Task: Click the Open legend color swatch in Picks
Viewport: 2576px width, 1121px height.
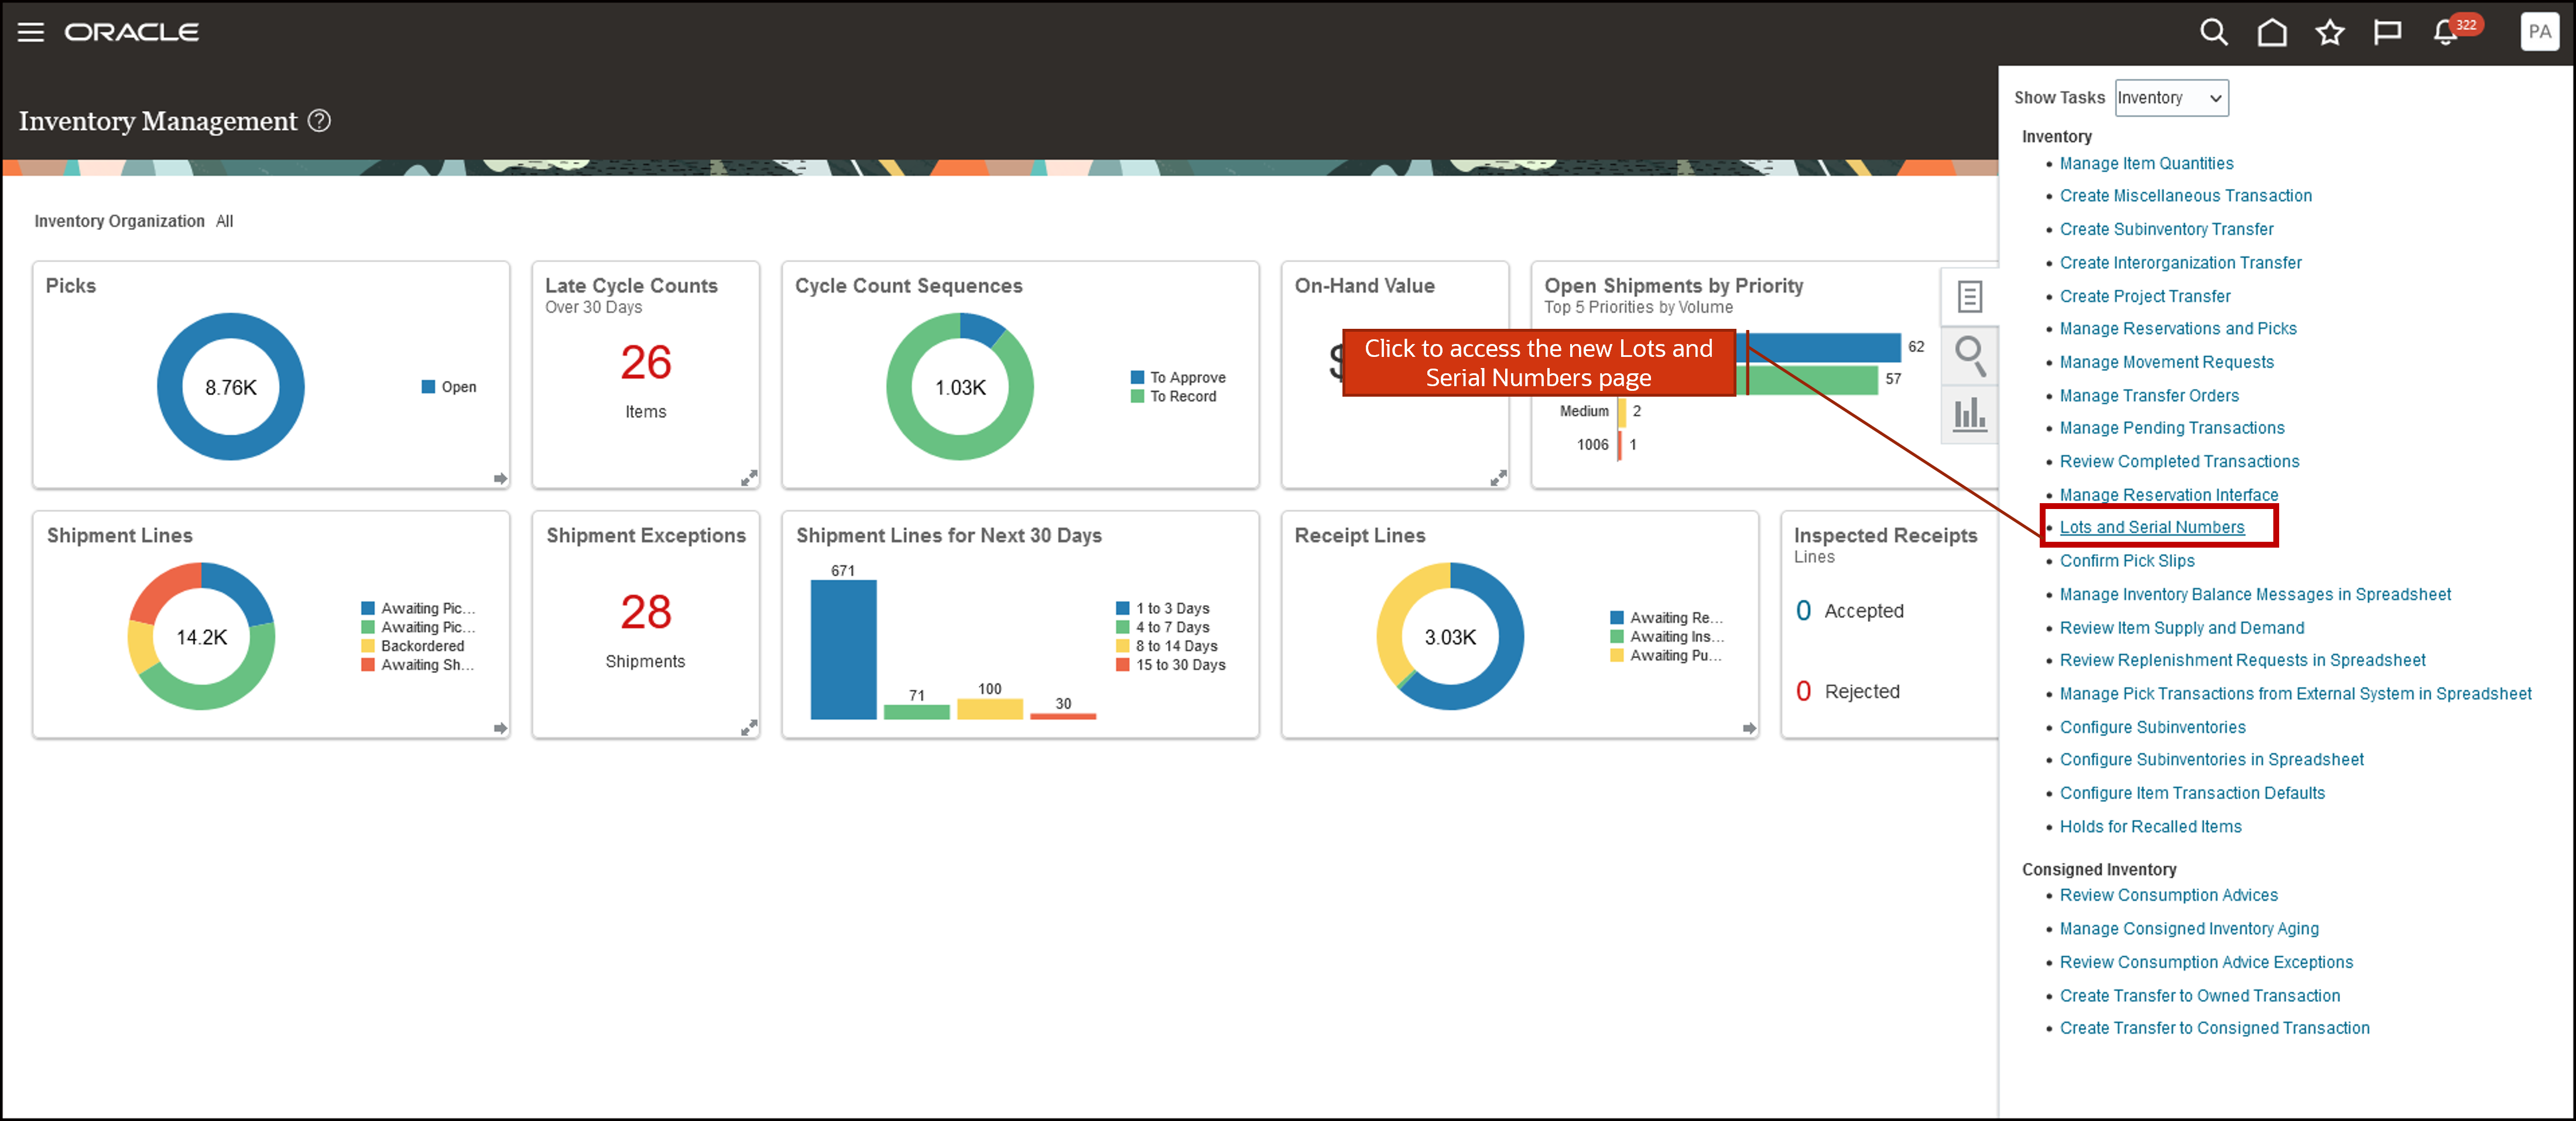Action: coord(428,387)
